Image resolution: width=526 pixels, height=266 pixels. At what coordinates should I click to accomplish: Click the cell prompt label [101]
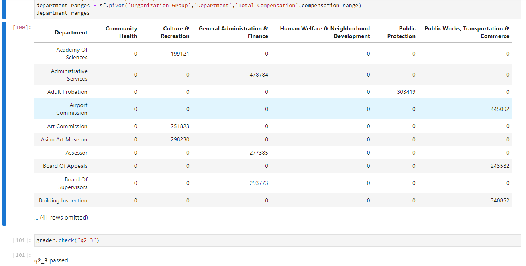click(21, 240)
